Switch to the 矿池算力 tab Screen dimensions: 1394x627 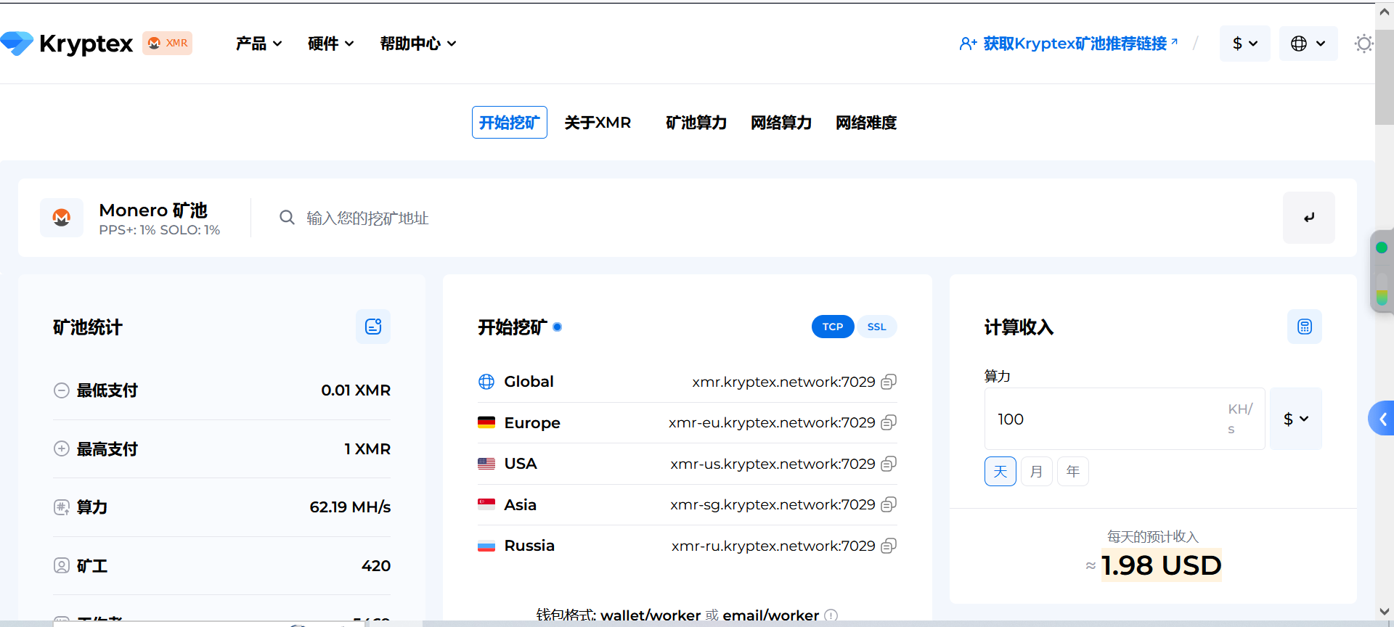[x=696, y=123]
